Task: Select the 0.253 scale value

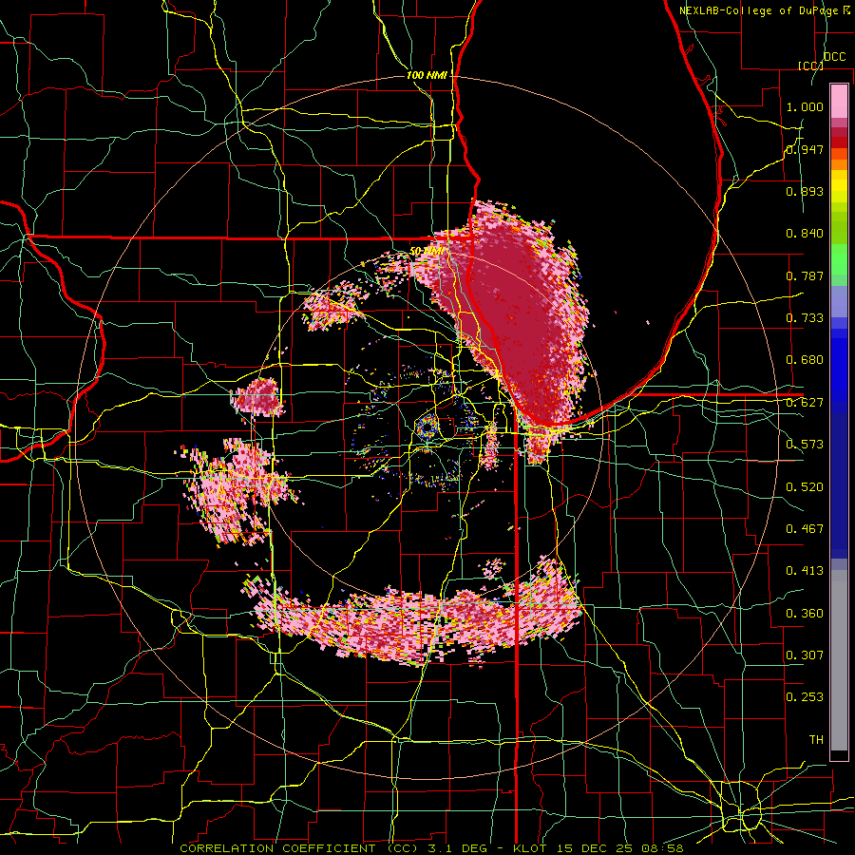Action: pos(805,697)
